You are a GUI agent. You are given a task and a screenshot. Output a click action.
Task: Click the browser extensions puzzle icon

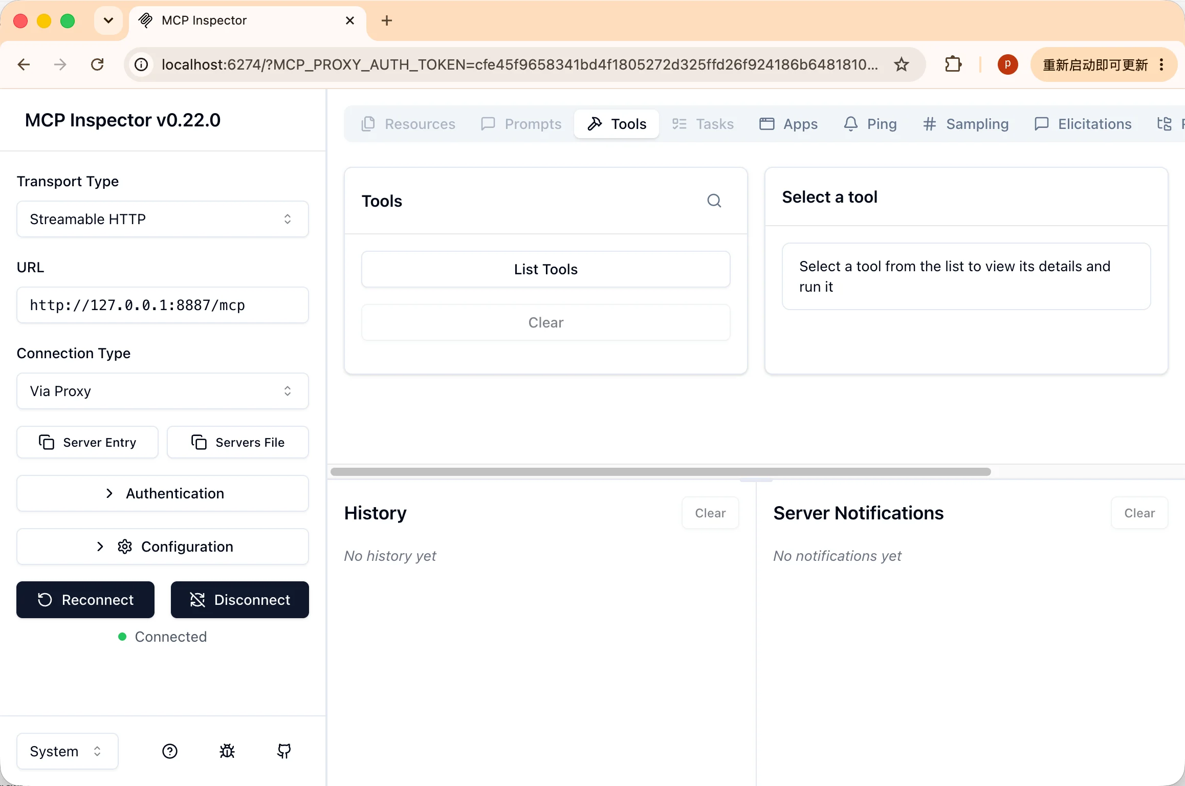(953, 64)
